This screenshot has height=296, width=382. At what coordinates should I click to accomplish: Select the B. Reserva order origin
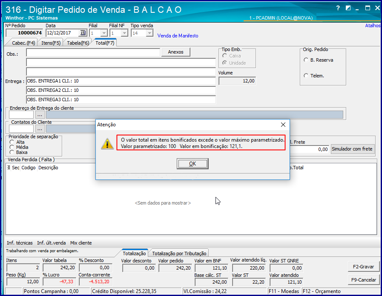[306, 60]
